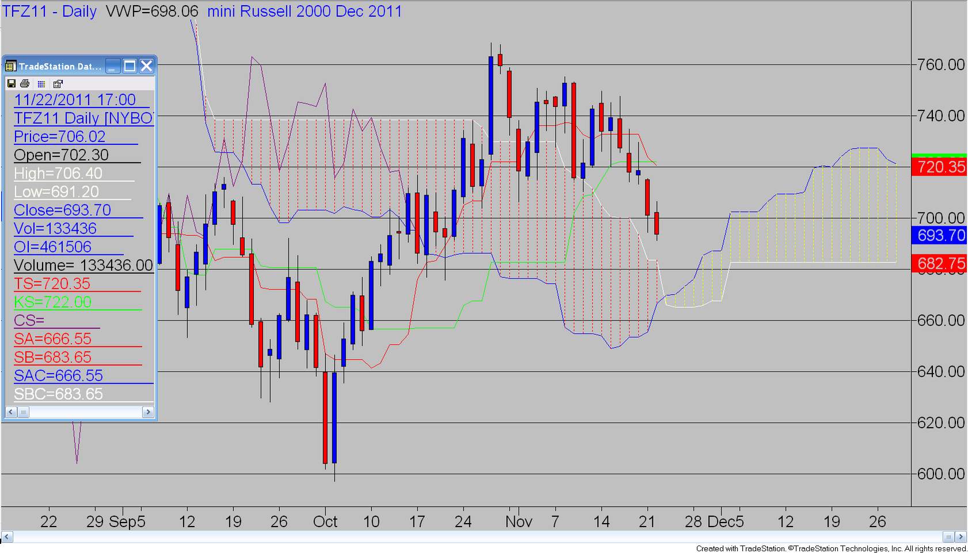Minimize the TradeStation Data Window
Viewport: 968px width, 553px height.
[113, 66]
